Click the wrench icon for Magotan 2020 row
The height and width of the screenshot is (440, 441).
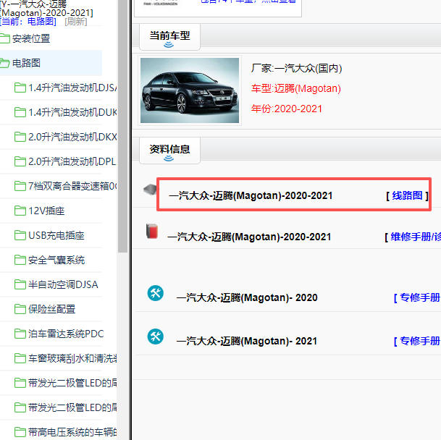point(156,293)
